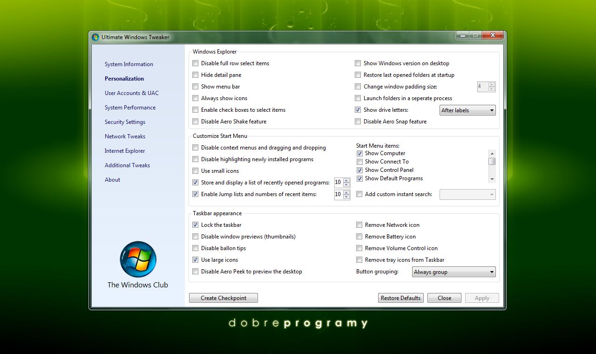Decrease window padding size spinner
Screen dimensions: 596x354
492,89
